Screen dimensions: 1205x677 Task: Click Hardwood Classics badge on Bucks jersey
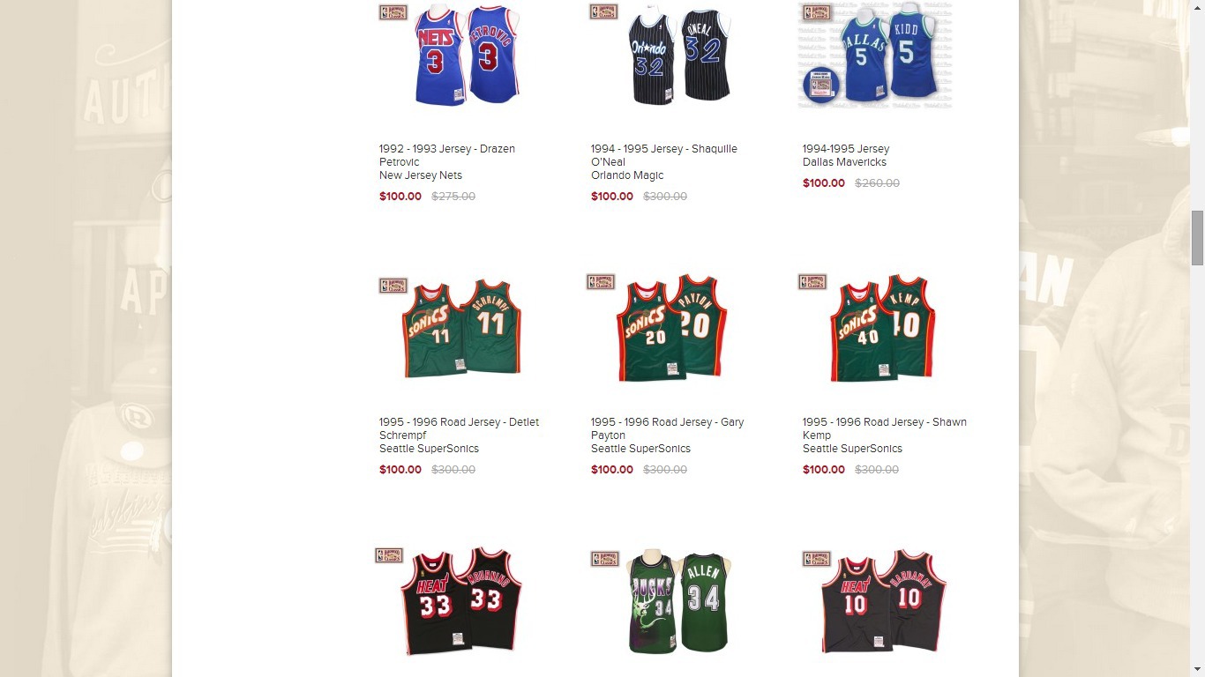coord(605,559)
